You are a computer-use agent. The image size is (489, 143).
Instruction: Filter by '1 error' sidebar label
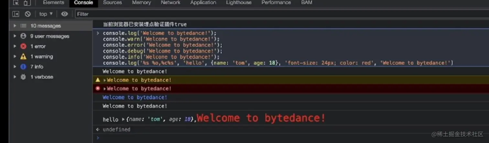pyautogui.click(x=38, y=46)
